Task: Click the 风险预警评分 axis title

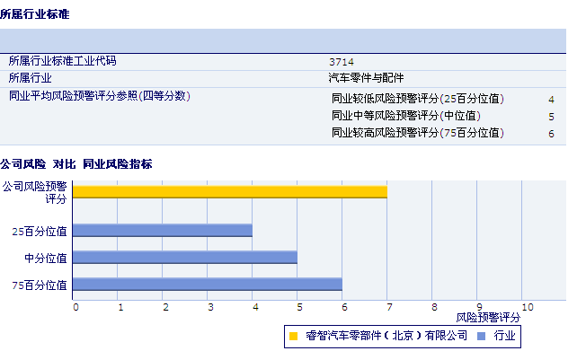Action: coord(488,318)
